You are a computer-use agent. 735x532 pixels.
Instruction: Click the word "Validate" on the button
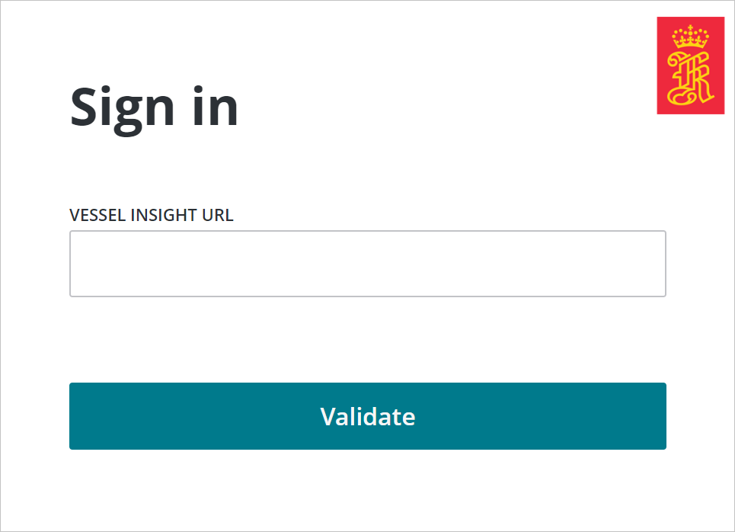(368, 417)
